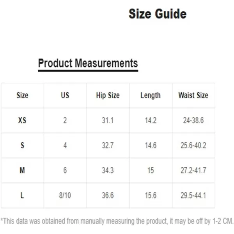Click the measurement disclaimer footnote text
This screenshot has height=234, width=234.
[117, 221]
